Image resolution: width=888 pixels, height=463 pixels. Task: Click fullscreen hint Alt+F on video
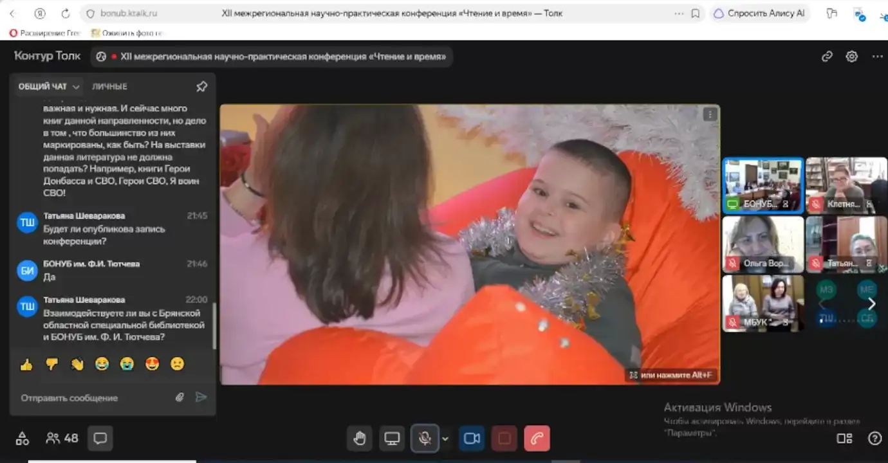[x=671, y=374]
